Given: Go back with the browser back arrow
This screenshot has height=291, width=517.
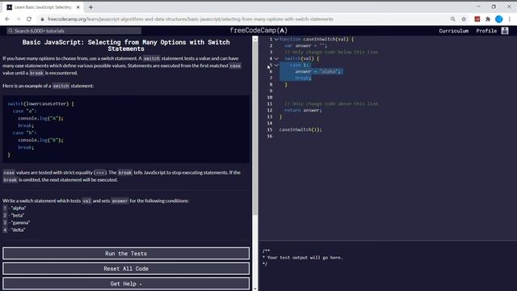Looking at the screenshot, I should (x=7, y=19).
